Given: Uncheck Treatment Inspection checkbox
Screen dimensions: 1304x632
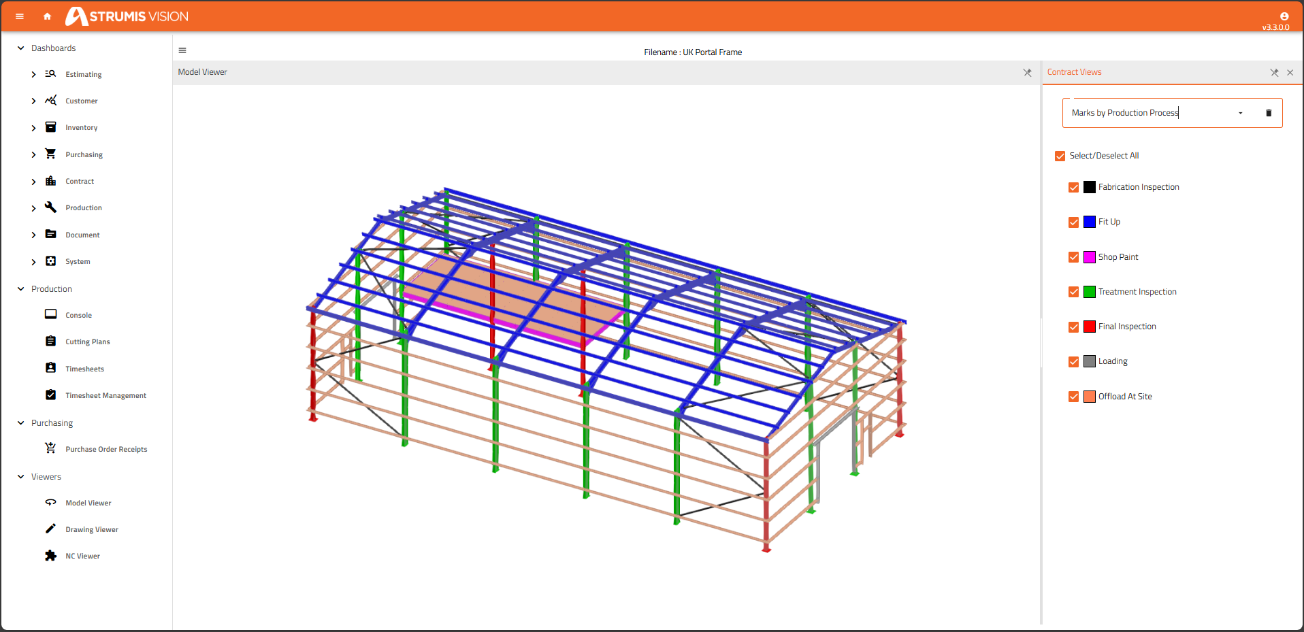Looking at the screenshot, I should (1073, 292).
